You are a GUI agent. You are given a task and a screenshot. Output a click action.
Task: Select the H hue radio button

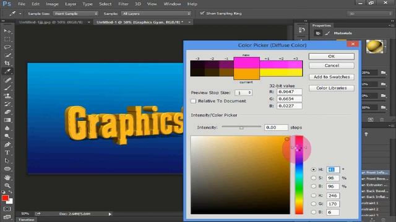pyautogui.click(x=314, y=170)
